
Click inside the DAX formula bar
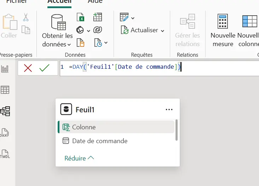pyautogui.click(x=159, y=68)
